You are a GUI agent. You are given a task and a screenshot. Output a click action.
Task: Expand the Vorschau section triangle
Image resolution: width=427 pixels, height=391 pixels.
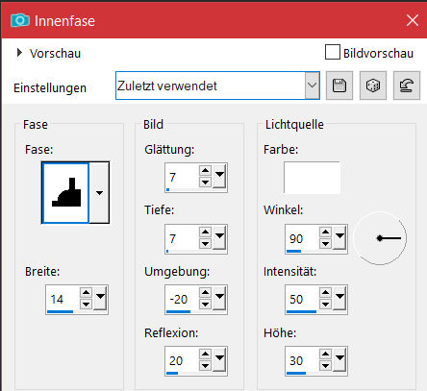[19, 53]
